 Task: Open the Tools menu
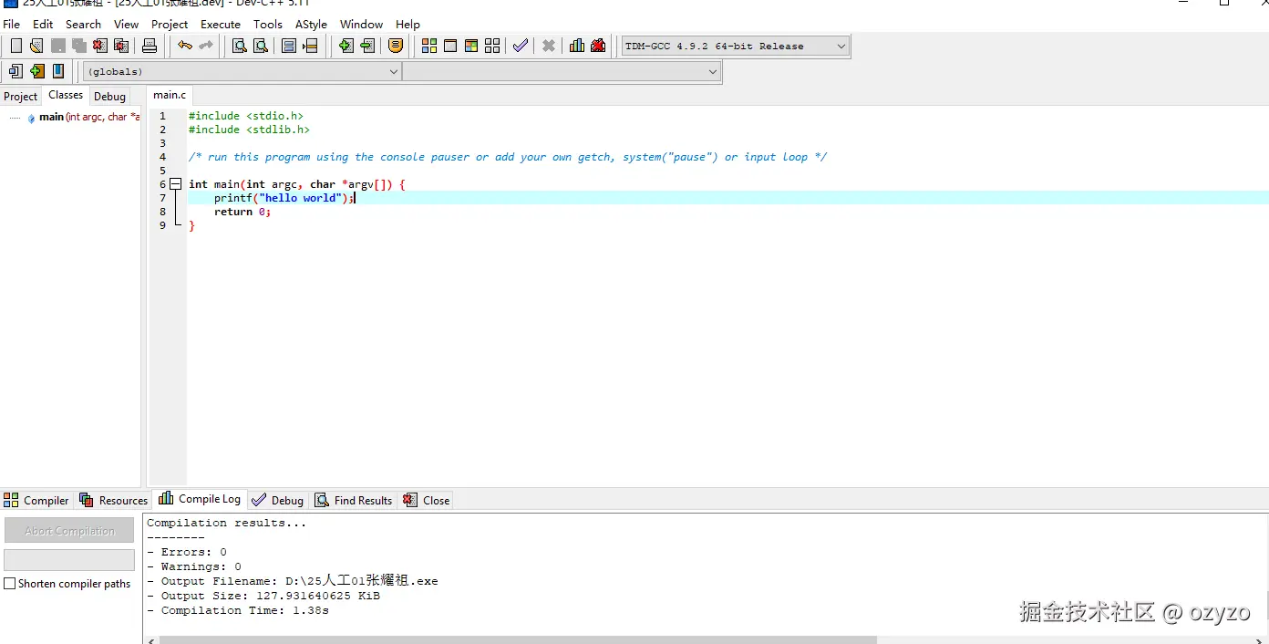point(268,25)
